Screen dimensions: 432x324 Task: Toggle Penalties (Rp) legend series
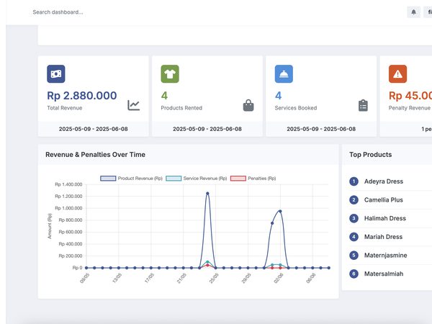(253, 179)
